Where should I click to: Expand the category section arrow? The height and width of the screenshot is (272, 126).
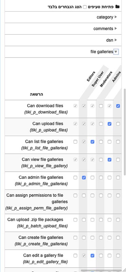pyautogui.click(x=116, y=17)
